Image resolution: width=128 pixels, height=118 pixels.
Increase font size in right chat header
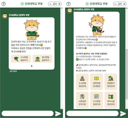click(x=124, y=4)
